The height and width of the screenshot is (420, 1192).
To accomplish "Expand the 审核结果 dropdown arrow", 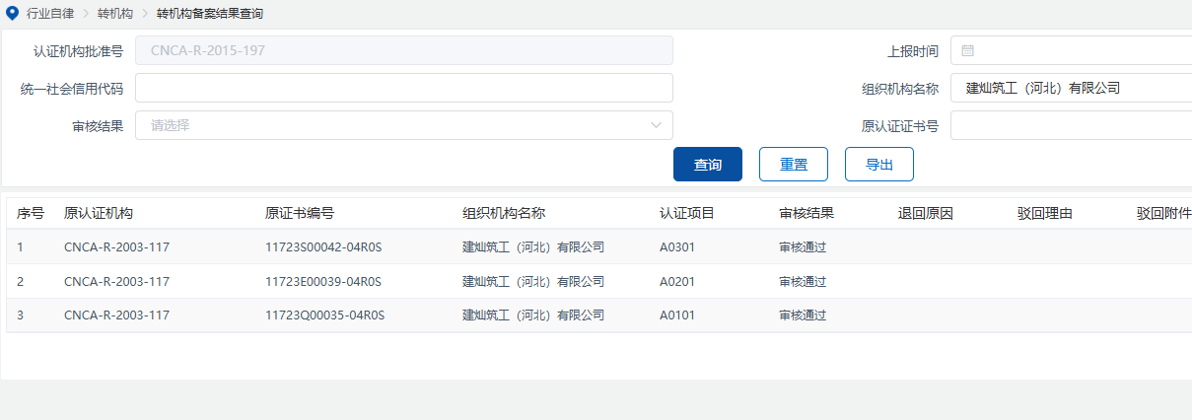I will 657,125.
